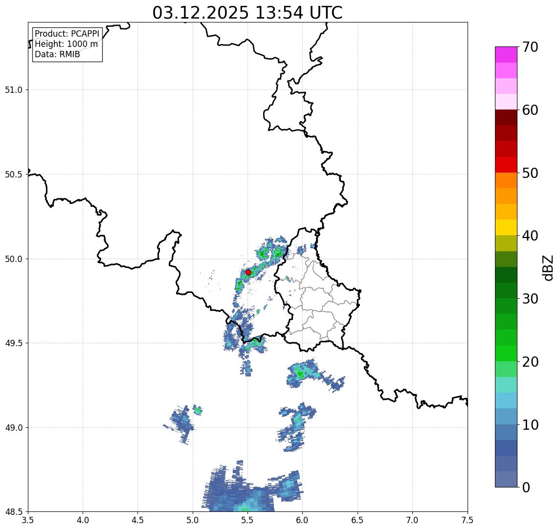Click the cyan colorbar segment near 15 dBZ
This screenshot has width=560, height=530.
[506, 401]
